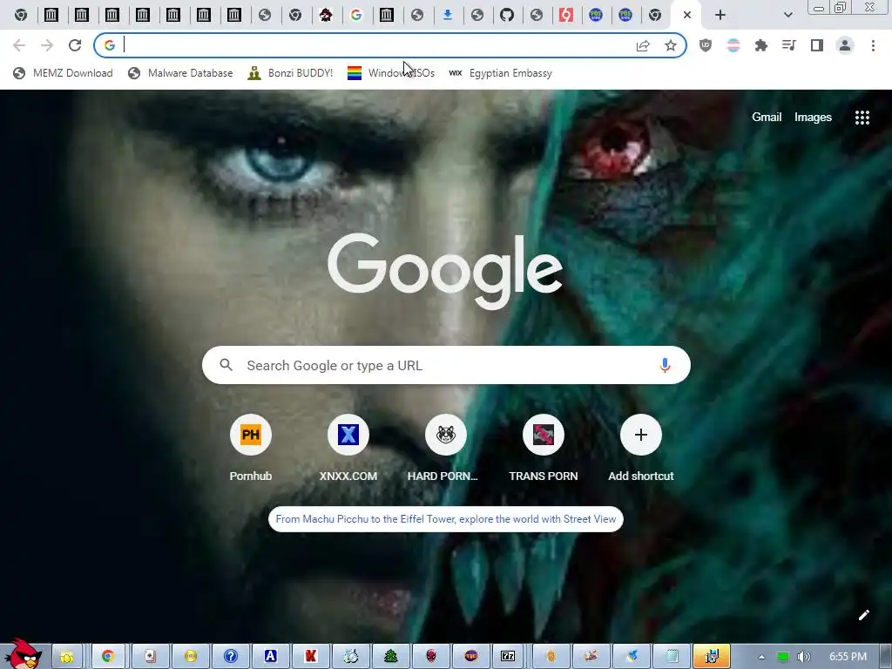Open the Malware Database bookmark
The image size is (892, 669).
pyautogui.click(x=180, y=73)
